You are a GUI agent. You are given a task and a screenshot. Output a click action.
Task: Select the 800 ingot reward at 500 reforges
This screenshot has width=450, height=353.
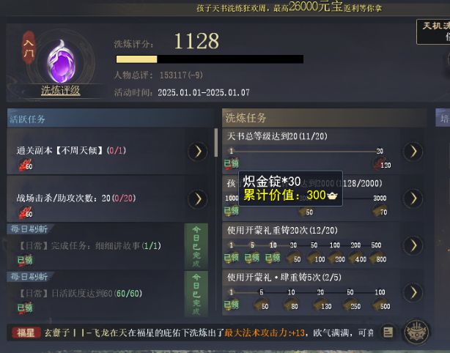point(377,258)
